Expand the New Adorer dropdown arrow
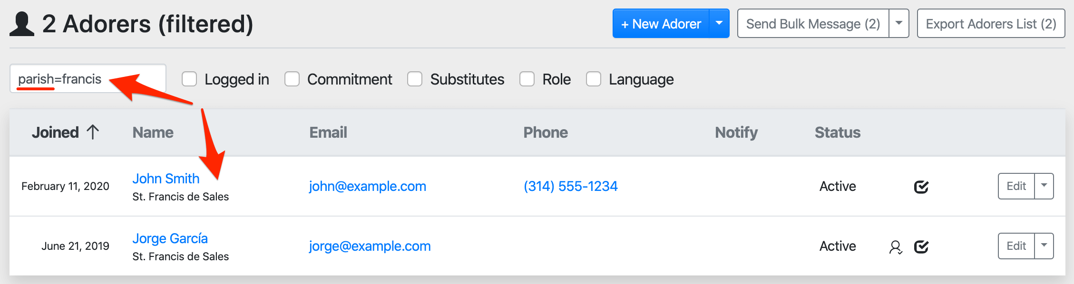The width and height of the screenshot is (1074, 284). click(x=719, y=23)
